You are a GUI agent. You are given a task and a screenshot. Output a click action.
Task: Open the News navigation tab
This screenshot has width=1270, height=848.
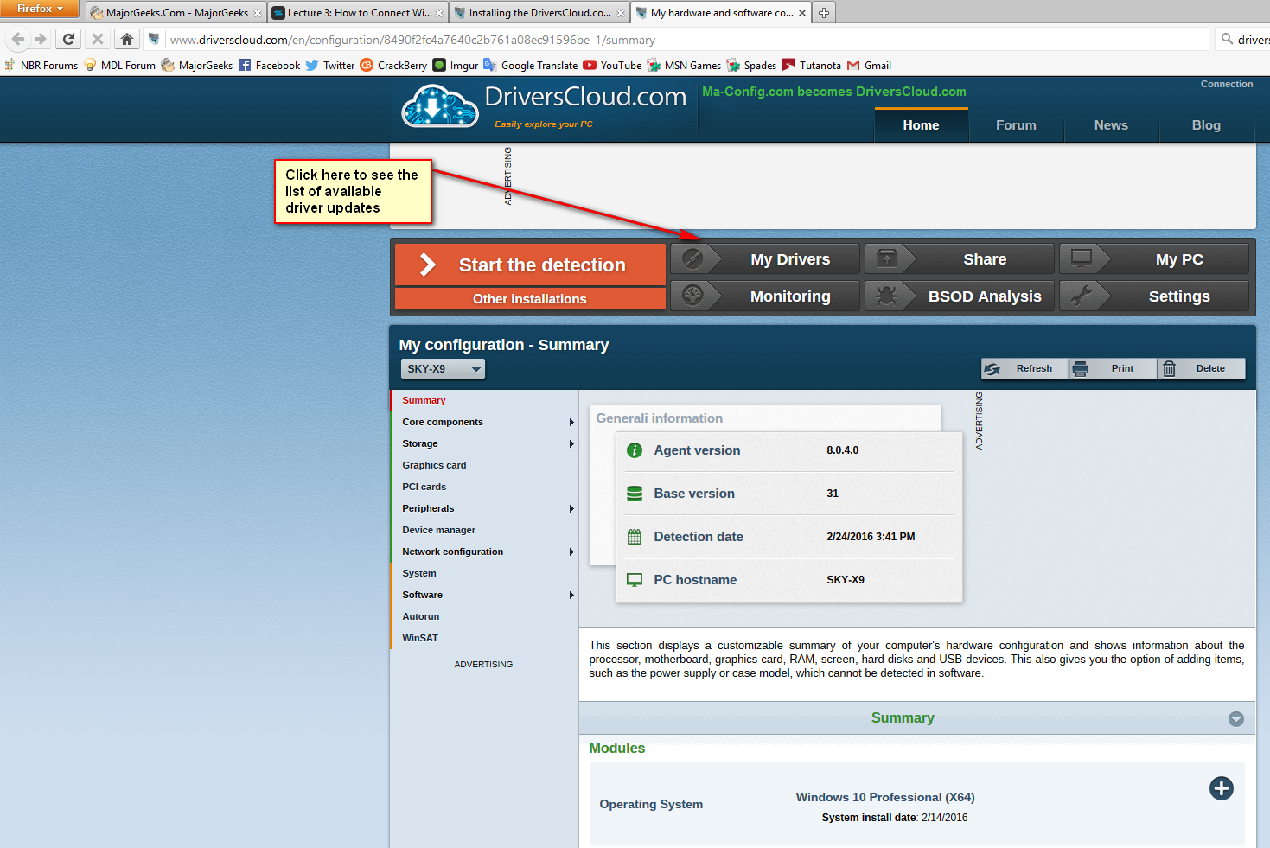[x=1111, y=125]
